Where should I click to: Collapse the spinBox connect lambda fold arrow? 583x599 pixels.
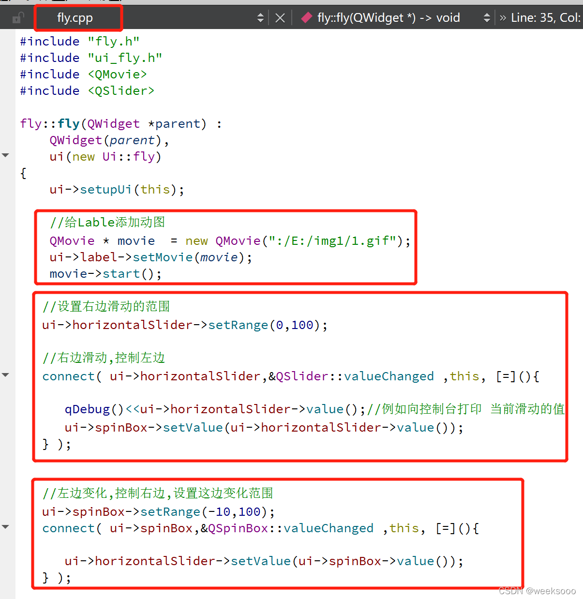point(6,527)
